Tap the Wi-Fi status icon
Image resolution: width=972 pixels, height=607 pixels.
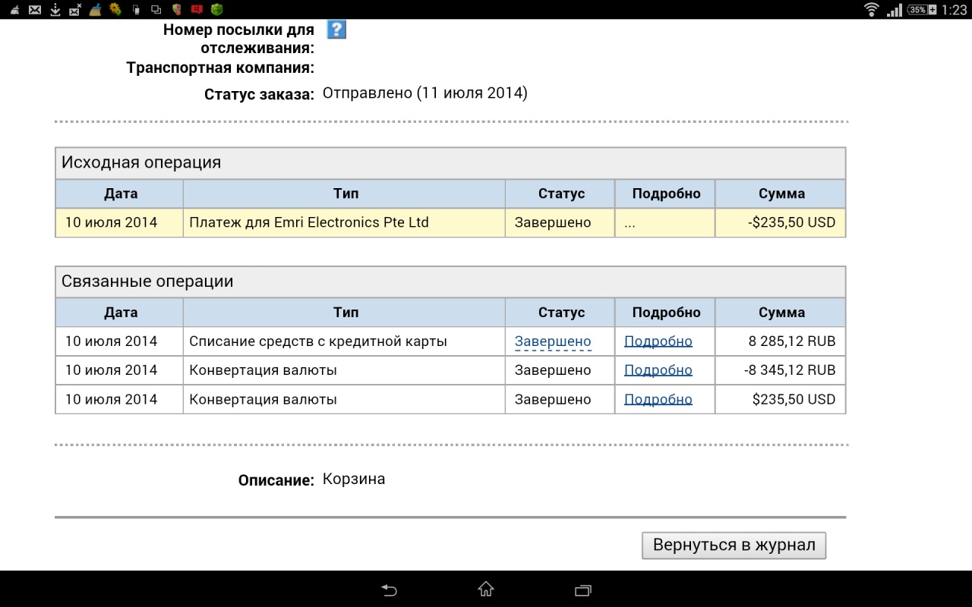tap(871, 10)
